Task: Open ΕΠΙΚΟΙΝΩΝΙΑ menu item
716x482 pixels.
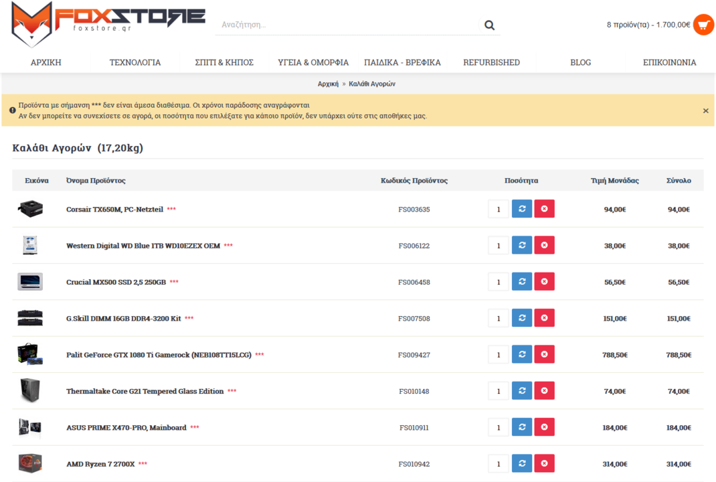Action: 669,62
